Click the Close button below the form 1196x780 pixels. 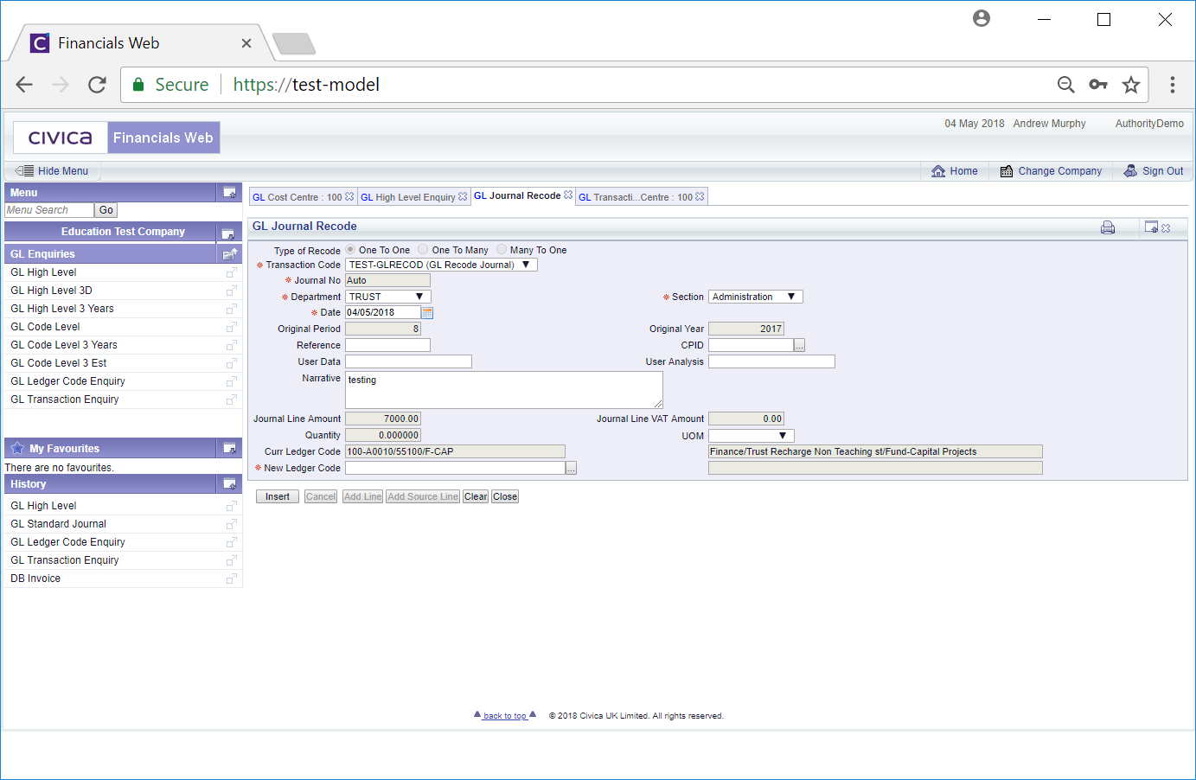click(x=505, y=496)
